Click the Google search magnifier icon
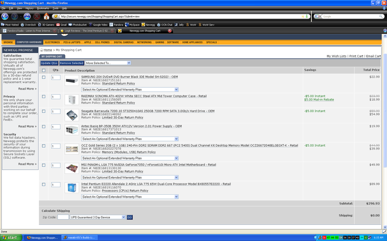This screenshot has height=241, width=387. pos(381,17)
